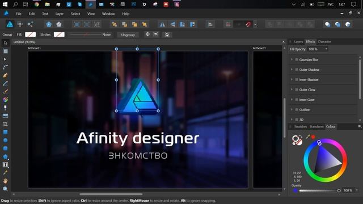The image size is (363, 204).
Task: Select the Node tool
Action: (5, 59)
